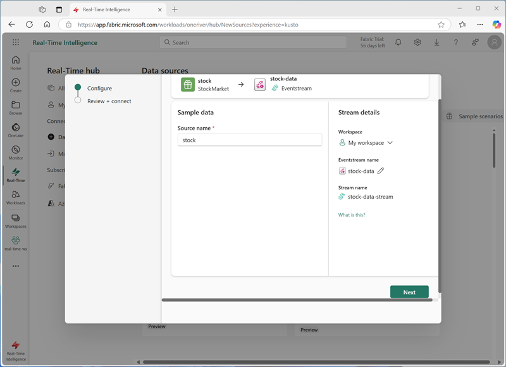Open the help question mark

click(455, 42)
